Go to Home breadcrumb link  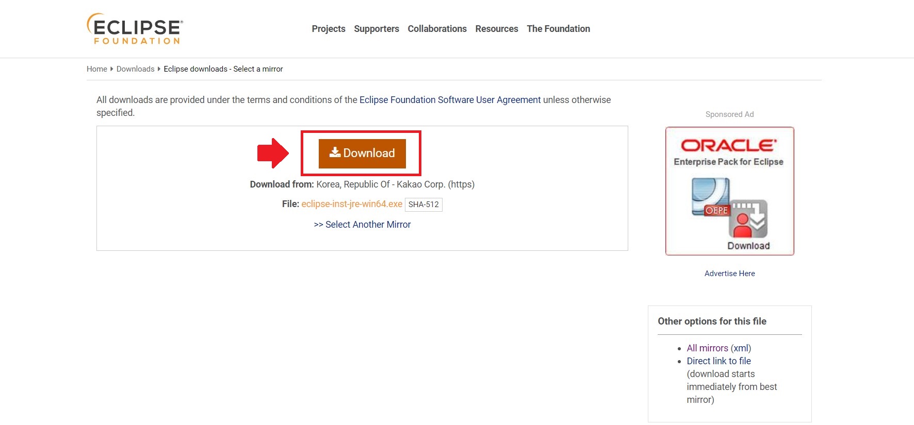coord(97,69)
